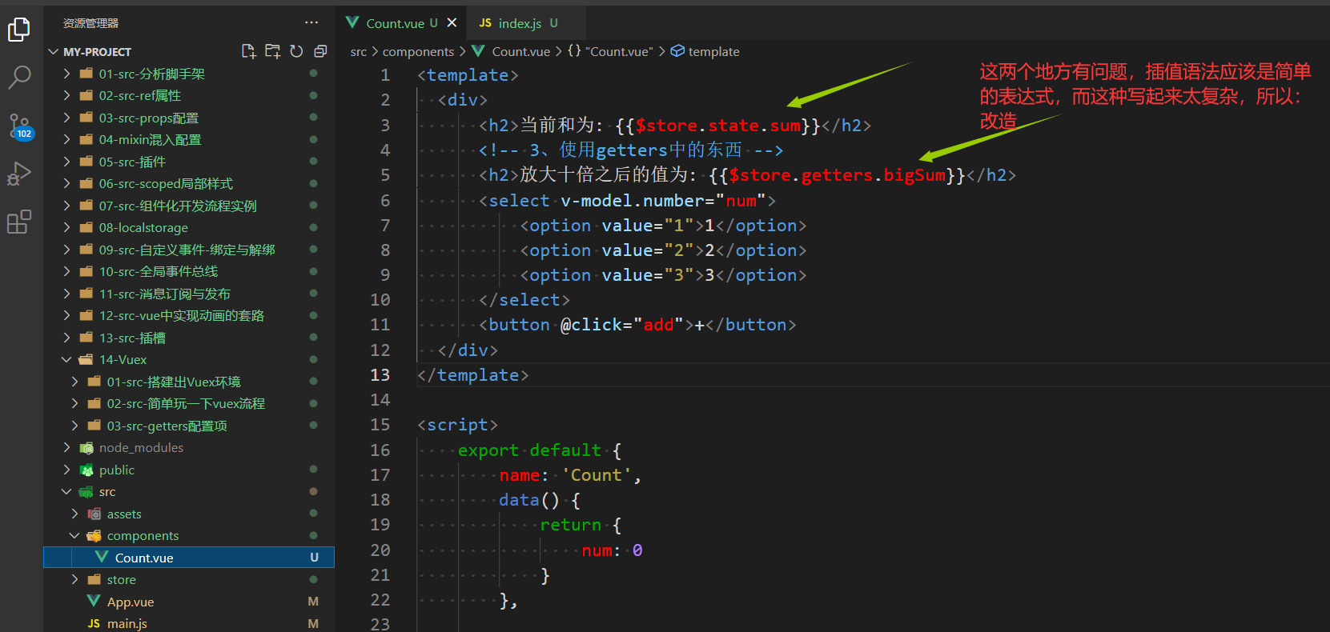1330x632 pixels.
Task: Collapse the components folder
Action: point(74,535)
